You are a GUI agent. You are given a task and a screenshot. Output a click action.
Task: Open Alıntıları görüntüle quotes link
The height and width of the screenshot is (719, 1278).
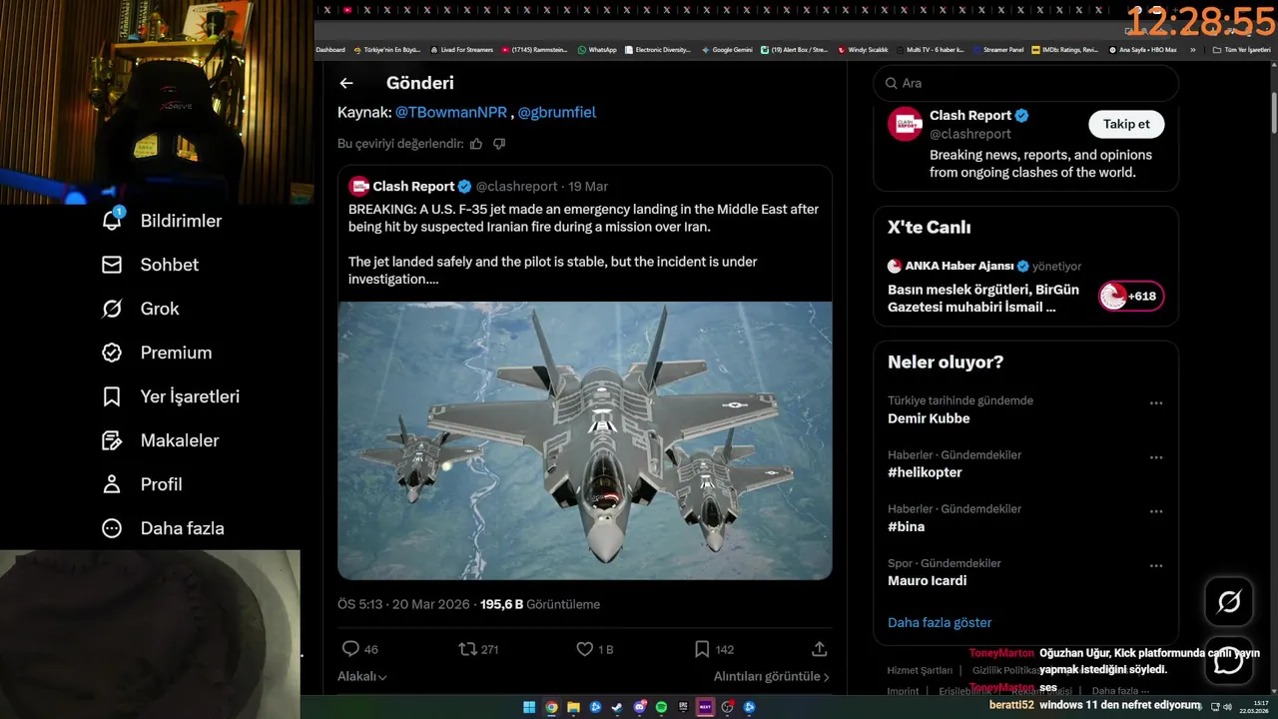point(771,676)
